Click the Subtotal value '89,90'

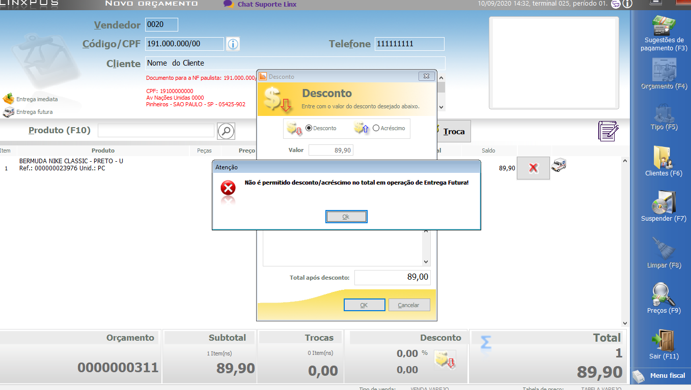coord(235,368)
